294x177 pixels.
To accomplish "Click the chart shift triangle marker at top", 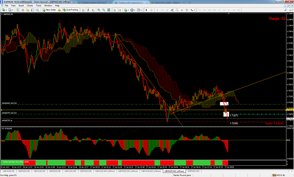I will point(229,13).
